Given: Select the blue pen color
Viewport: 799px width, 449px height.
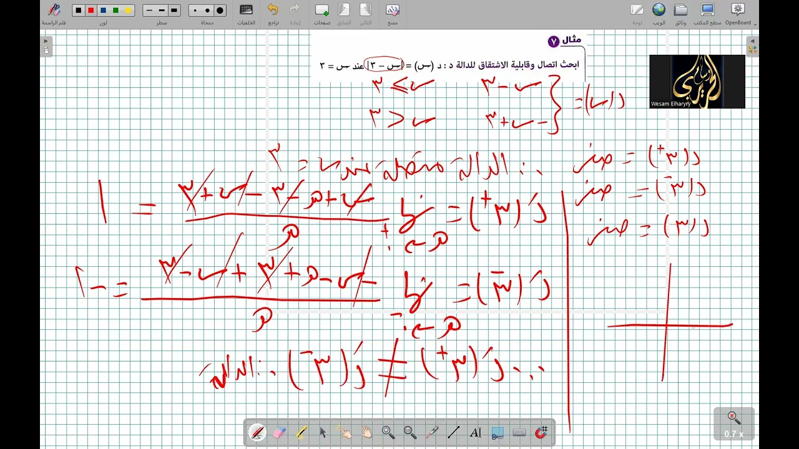Looking at the screenshot, I should [103, 11].
